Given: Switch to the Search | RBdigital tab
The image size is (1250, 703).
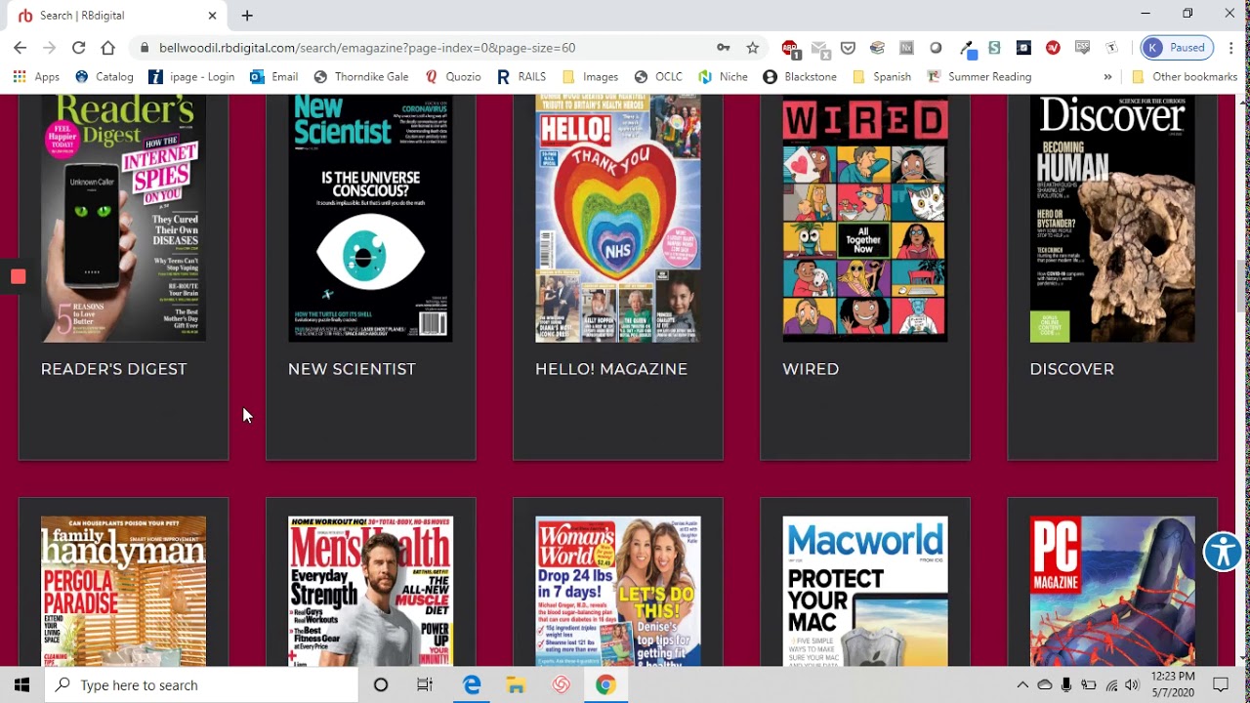Looking at the screenshot, I should (115, 16).
